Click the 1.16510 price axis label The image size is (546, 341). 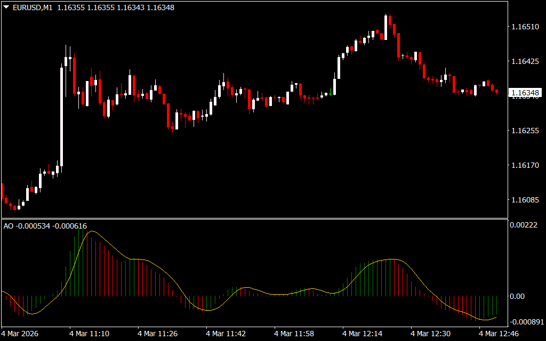point(525,27)
